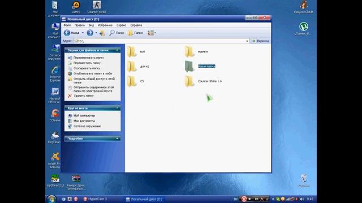Select the музыка folder
The height and width of the screenshot is (203, 362).
pyautogui.click(x=196, y=51)
